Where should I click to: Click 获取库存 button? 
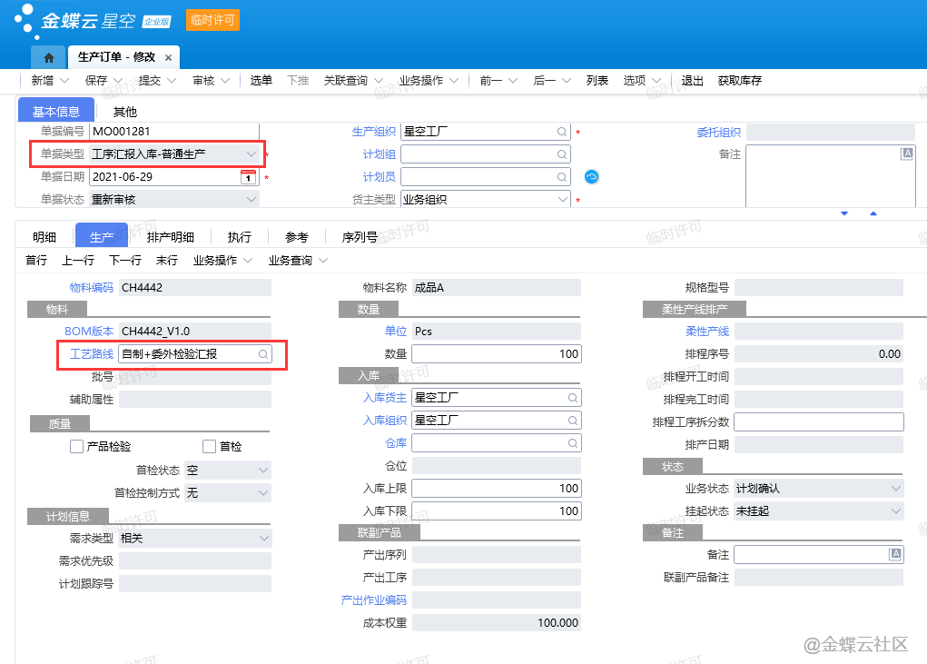coord(740,81)
